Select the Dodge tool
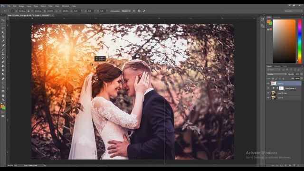Viewport: 304px width, 171px height. tap(3, 75)
